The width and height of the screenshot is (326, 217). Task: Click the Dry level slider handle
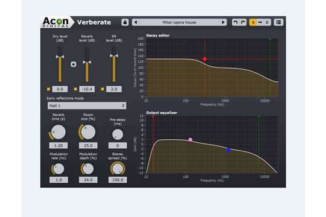click(x=60, y=57)
